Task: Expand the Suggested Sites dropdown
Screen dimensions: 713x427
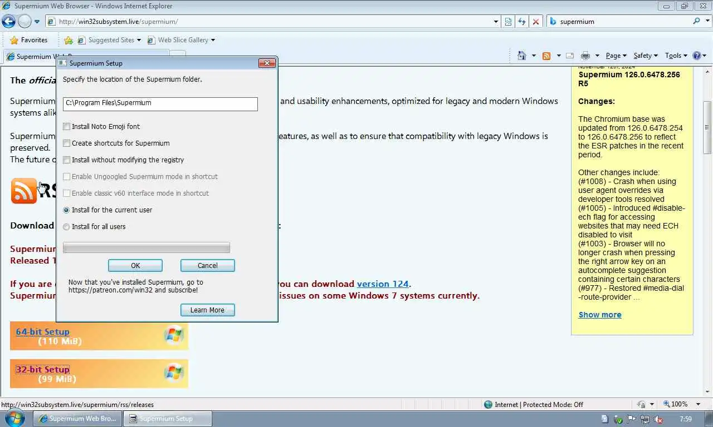Action: click(139, 40)
